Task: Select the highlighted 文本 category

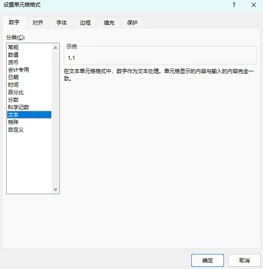Action: 29,115
